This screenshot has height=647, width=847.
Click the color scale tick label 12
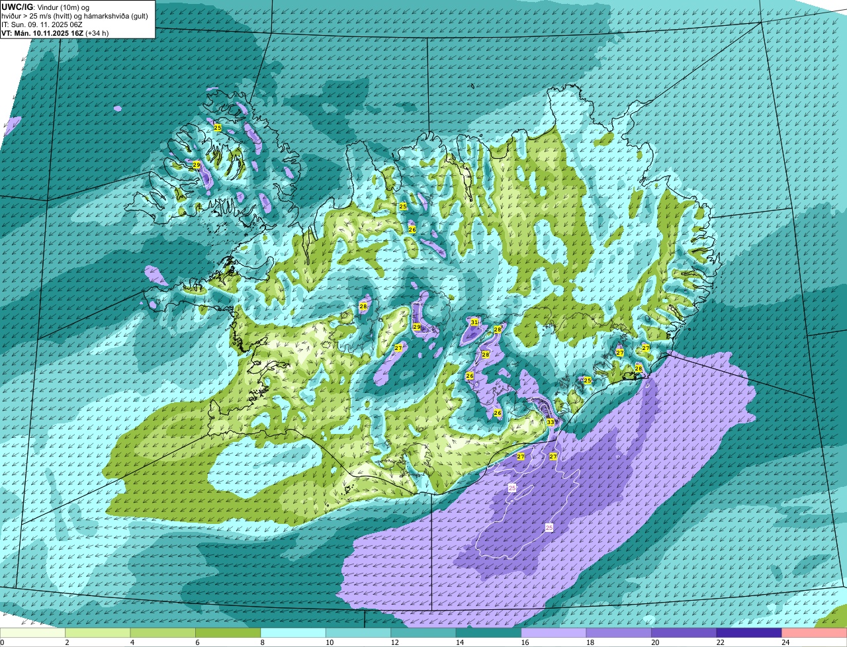394,642
